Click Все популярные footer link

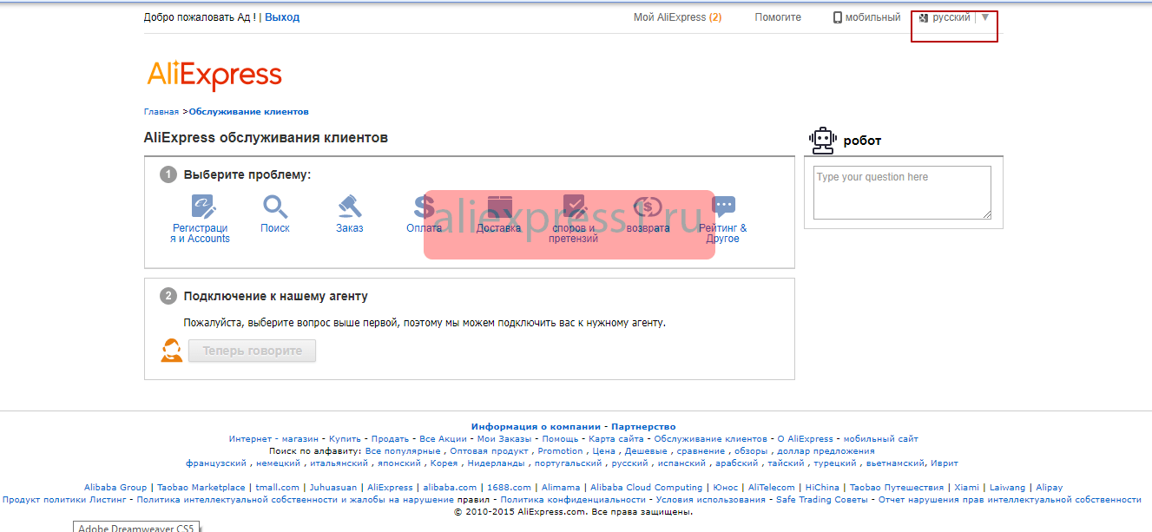[x=403, y=451]
